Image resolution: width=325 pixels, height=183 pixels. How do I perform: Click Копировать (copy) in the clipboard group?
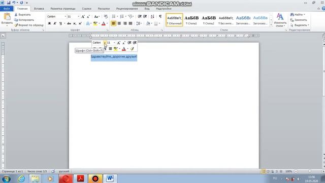(x=24, y=20)
